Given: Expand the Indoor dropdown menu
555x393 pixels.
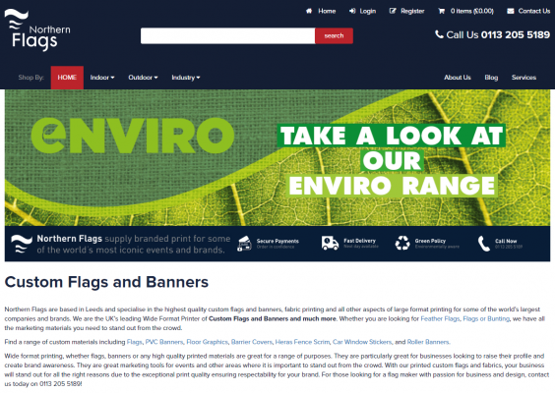Looking at the screenshot, I should click(x=102, y=78).
